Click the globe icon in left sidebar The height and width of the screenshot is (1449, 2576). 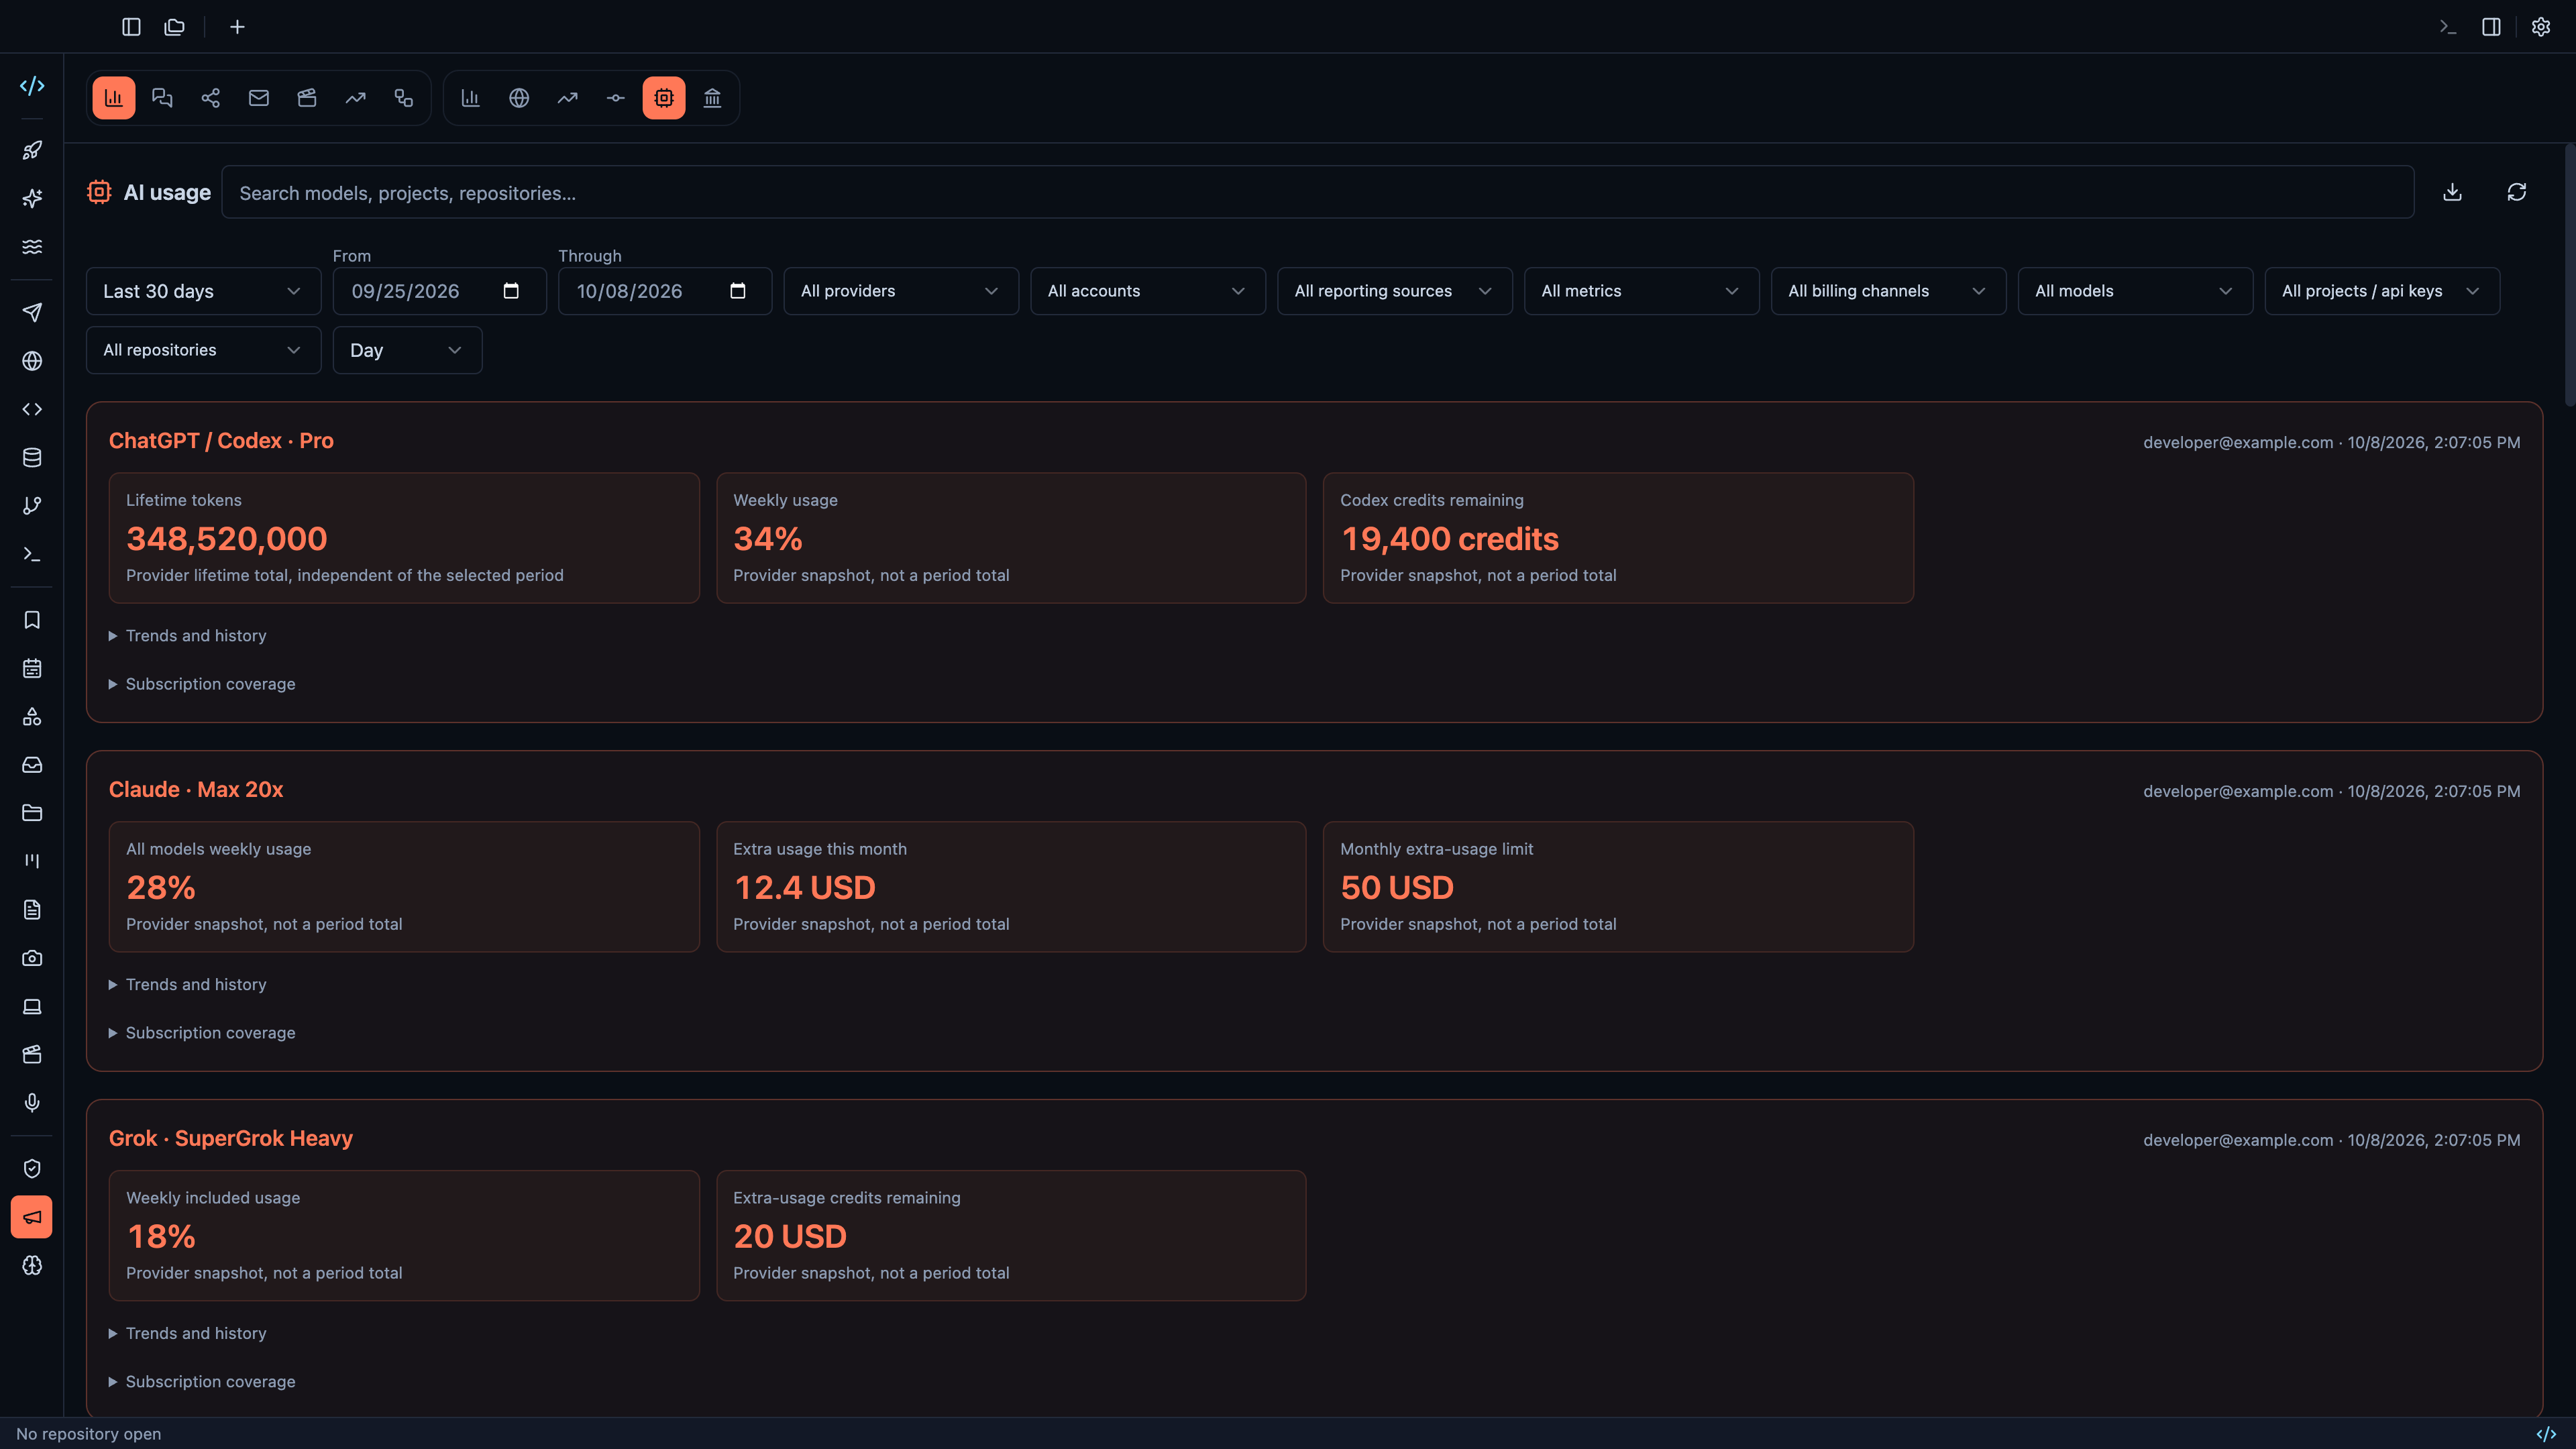32,361
